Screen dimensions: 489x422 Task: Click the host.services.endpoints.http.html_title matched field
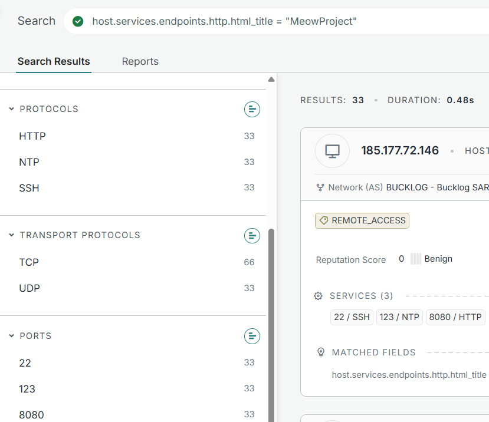point(409,375)
